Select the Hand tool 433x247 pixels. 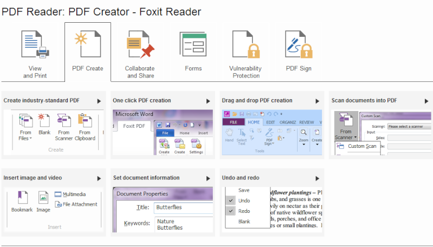(x=229, y=135)
